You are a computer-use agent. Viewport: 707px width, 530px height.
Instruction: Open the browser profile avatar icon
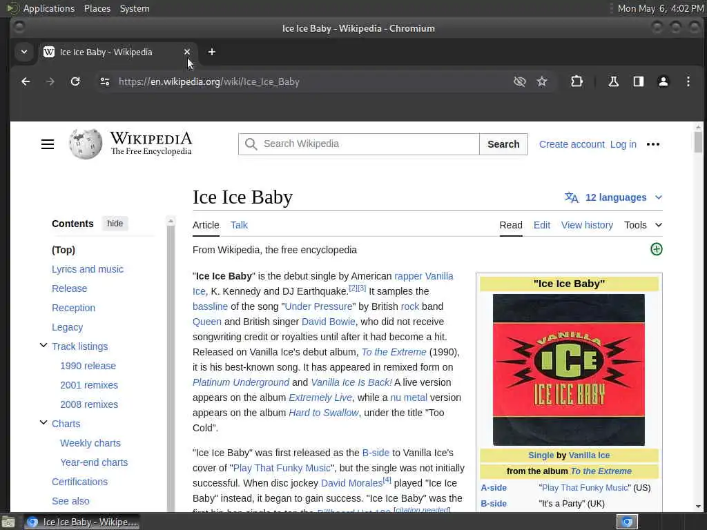(x=664, y=81)
